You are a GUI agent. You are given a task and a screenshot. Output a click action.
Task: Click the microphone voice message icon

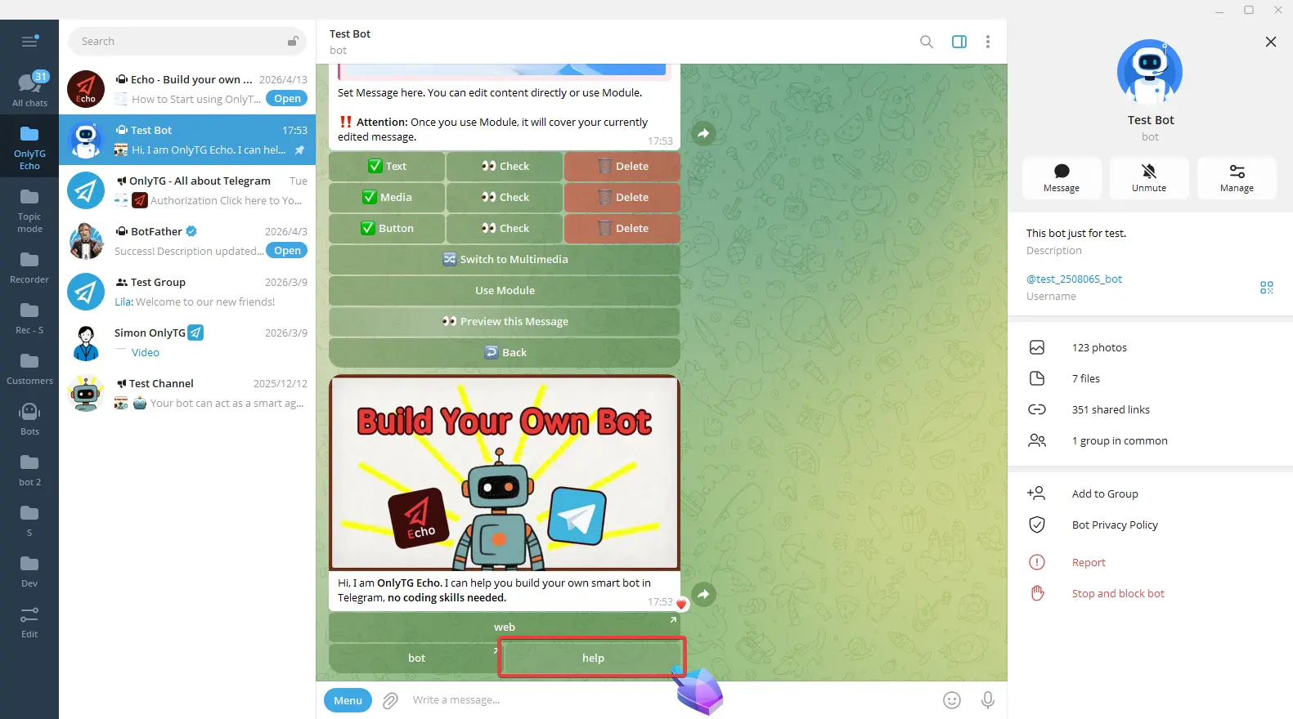(x=987, y=700)
